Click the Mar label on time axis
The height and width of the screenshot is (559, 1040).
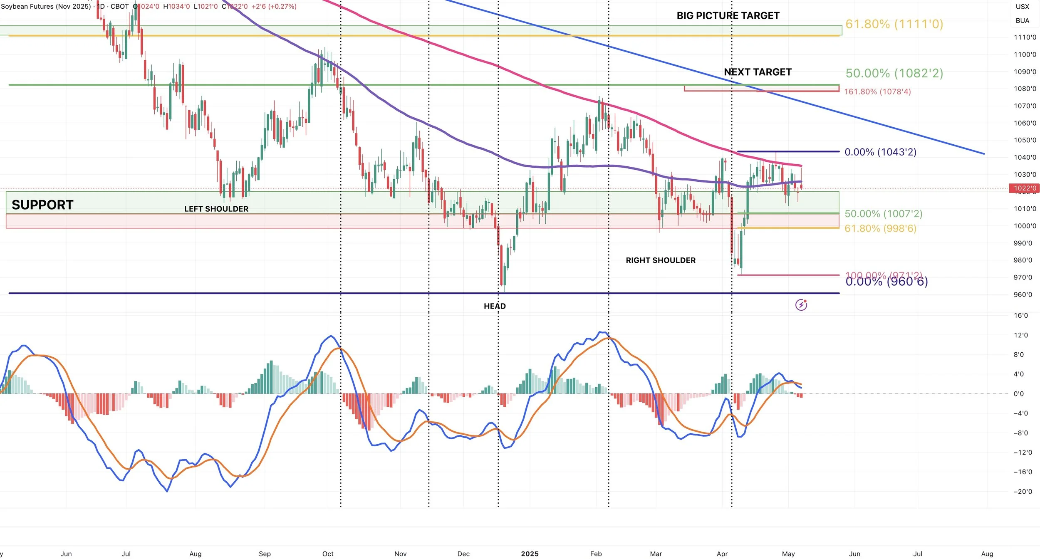coord(656,554)
